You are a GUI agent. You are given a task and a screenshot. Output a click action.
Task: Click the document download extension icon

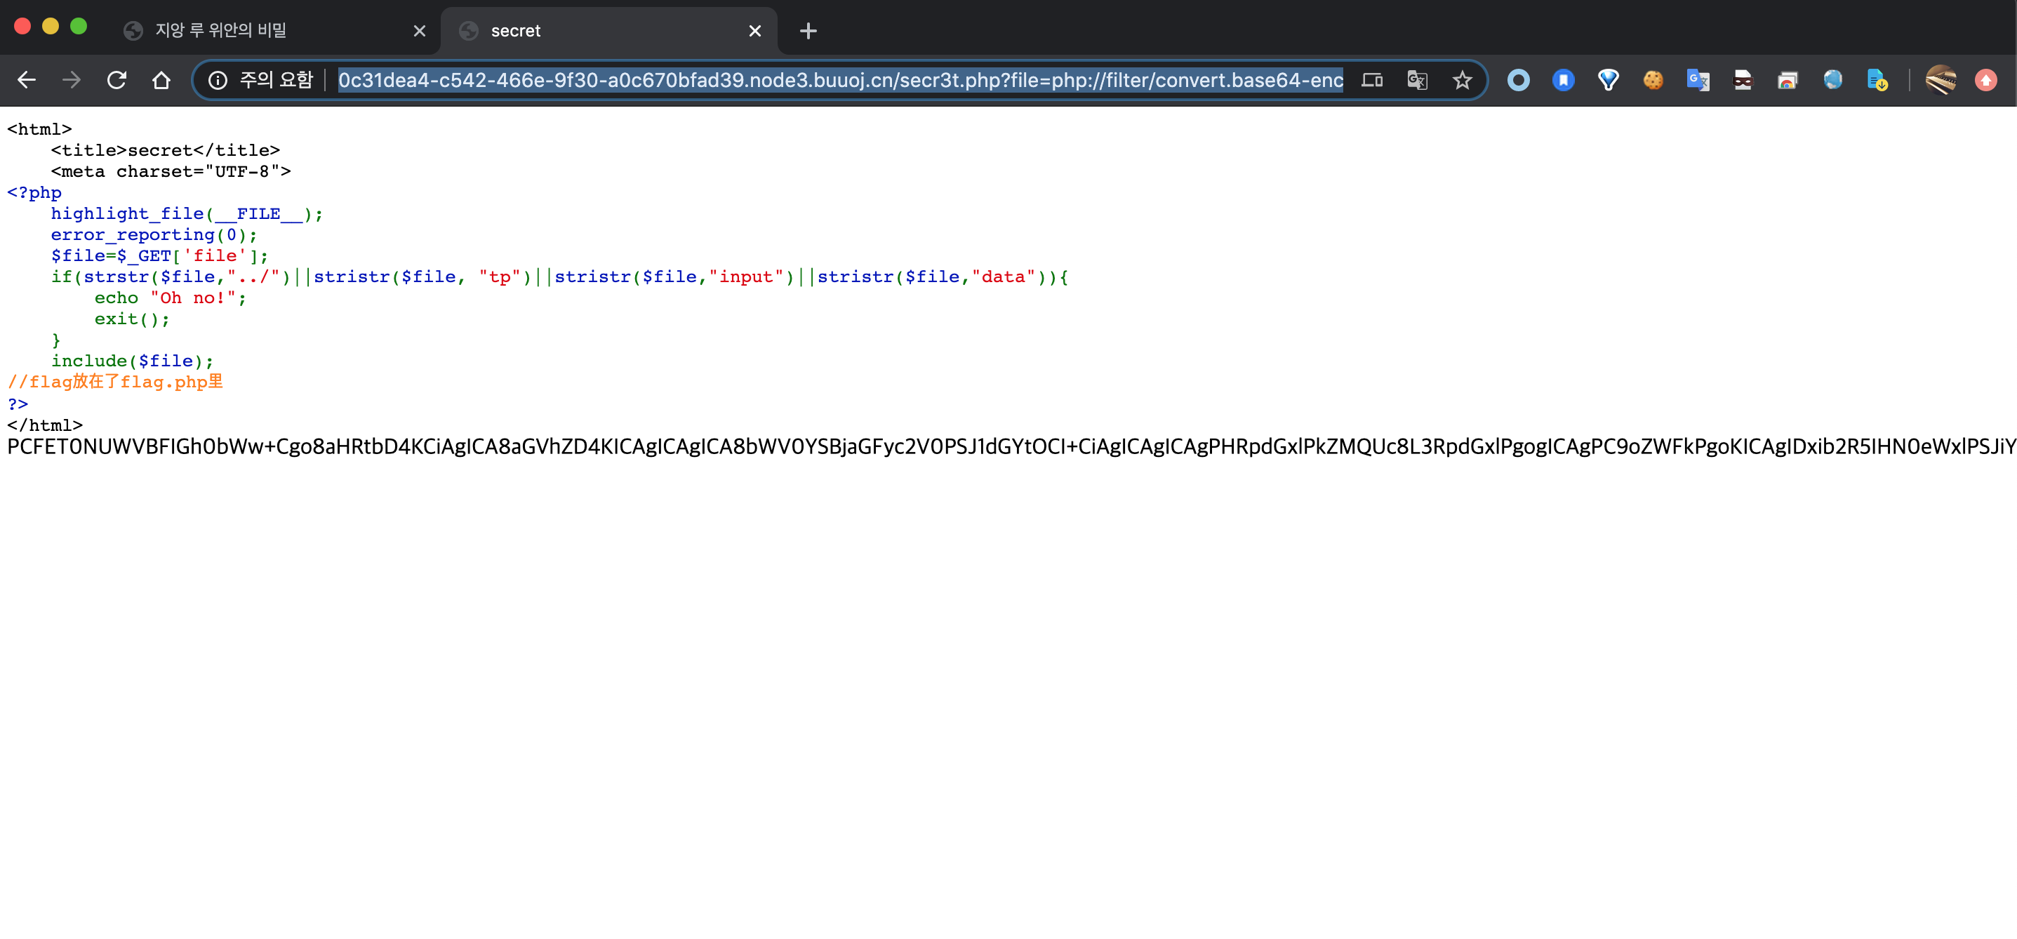coord(1877,80)
